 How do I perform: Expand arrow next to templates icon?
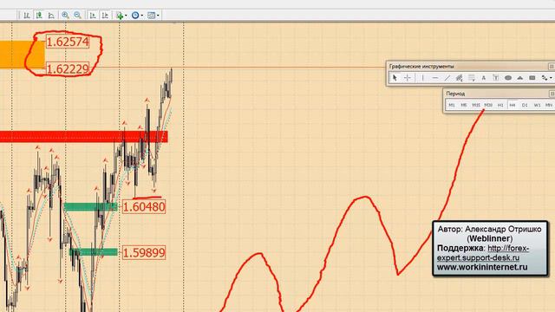coord(158,16)
